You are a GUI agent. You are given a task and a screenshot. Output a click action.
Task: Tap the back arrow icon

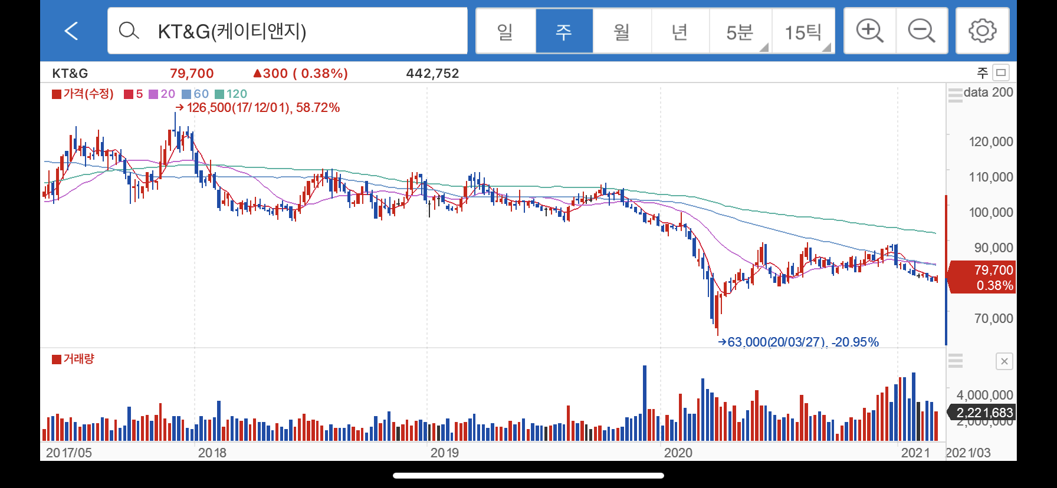pyautogui.click(x=71, y=31)
